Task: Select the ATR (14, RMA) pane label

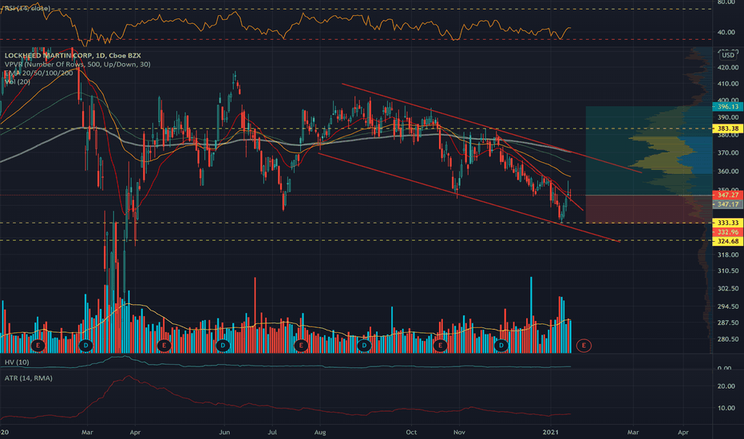Action: tap(29, 378)
